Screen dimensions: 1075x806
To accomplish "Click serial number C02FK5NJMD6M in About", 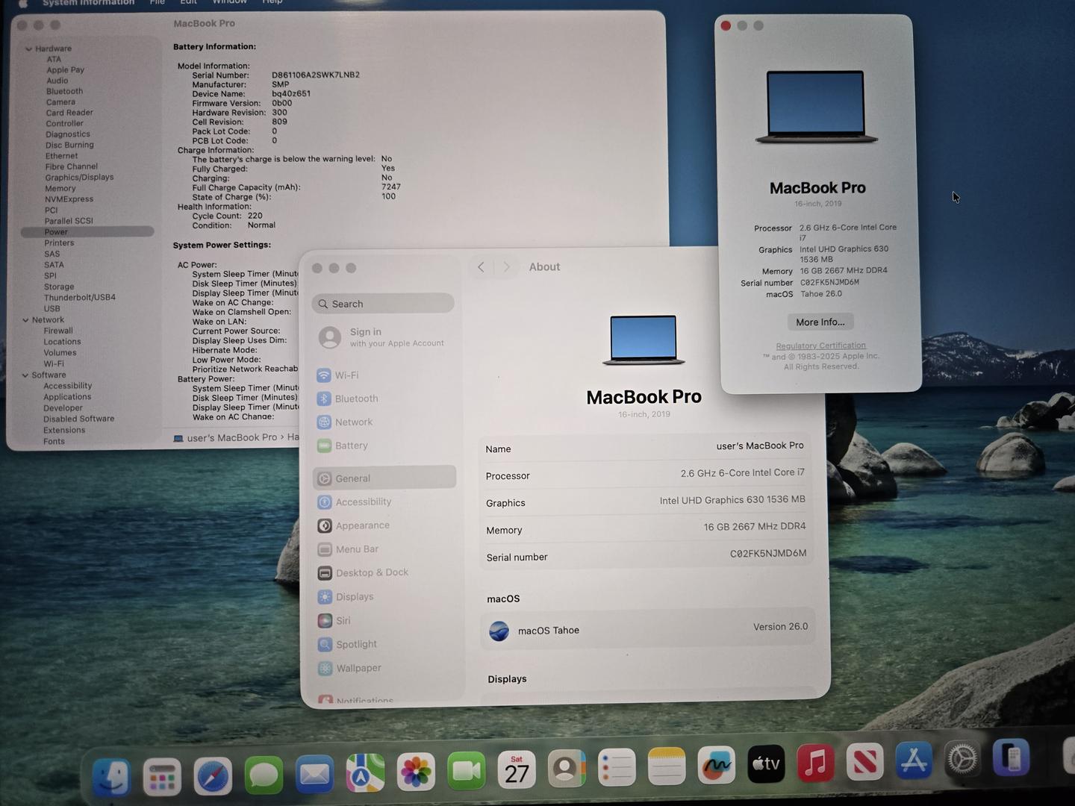I will 768,554.
